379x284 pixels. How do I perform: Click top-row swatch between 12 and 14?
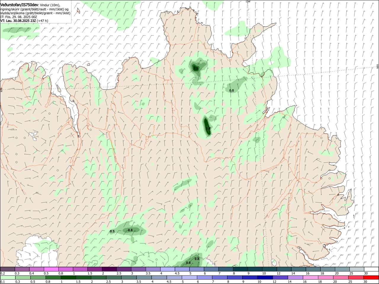point(284,269)
